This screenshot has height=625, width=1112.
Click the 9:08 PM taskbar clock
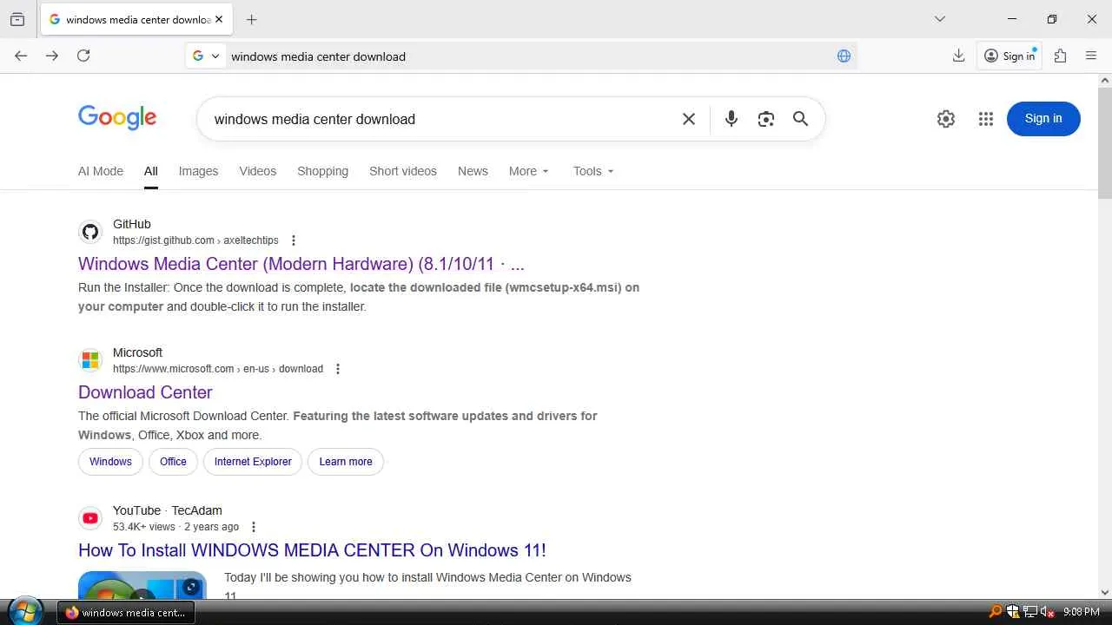coord(1082,612)
